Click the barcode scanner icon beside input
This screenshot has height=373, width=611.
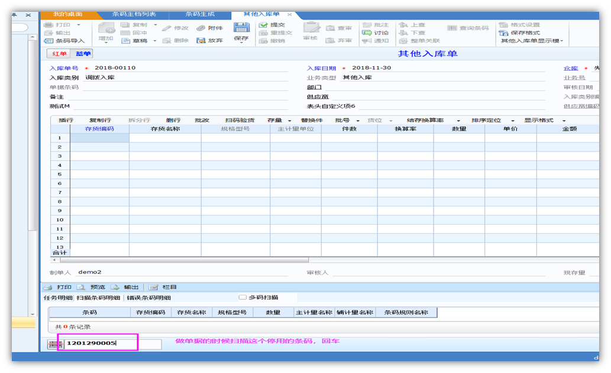coord(56,344)
